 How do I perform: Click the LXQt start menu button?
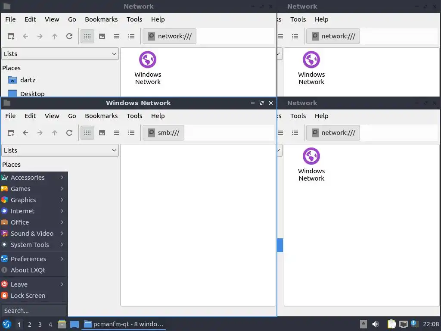pyautogui.click(x=7, y=324)
